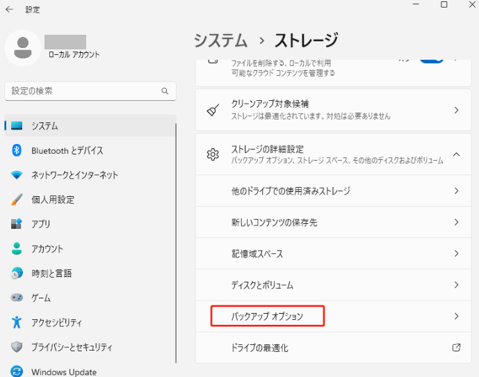
Task: Click the アクセシビリティ person icon
Action: [17, 322]
